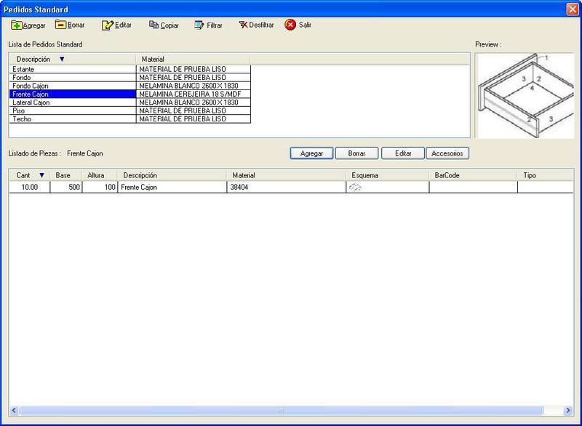Click the Agregar button for pieces list
The height and width of the screenshot is (426, 582).
click(x=311, y=153)
